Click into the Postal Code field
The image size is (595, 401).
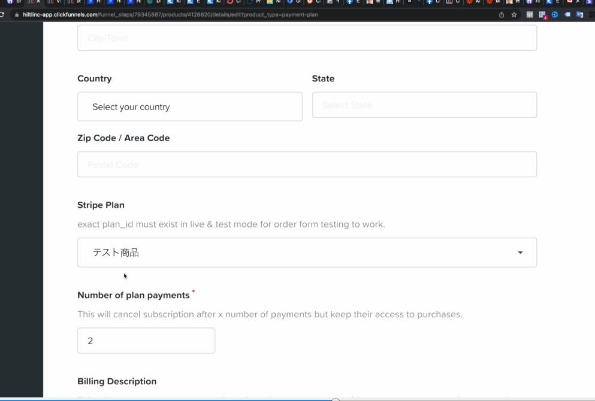click(307, 165)
